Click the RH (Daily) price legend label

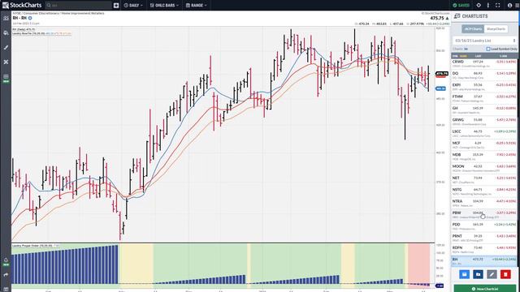[x=24, y=29]
